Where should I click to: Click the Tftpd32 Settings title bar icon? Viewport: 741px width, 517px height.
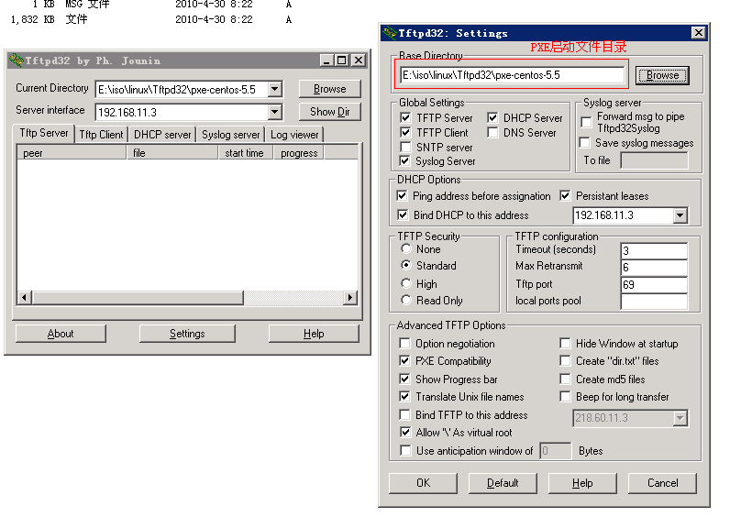point(390,33)
